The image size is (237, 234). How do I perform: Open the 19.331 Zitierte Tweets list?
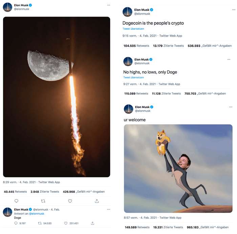click(166, 227)
